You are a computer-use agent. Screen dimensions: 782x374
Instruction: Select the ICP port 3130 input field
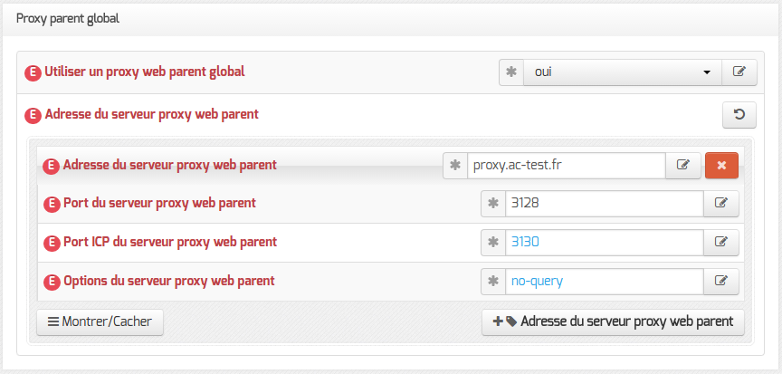tap(605, 243)
